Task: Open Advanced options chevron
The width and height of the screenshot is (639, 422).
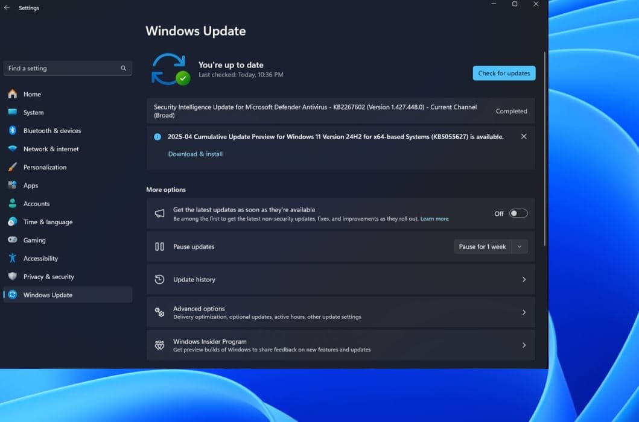Action: tap(523, 312)
